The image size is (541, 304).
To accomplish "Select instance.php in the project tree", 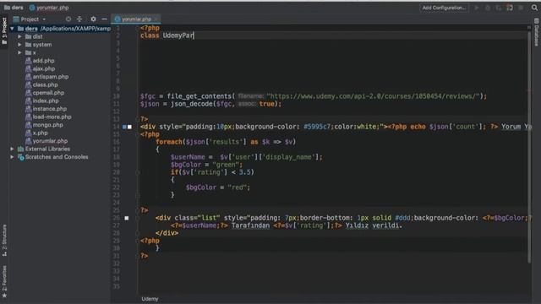I will tap(50, 109).
